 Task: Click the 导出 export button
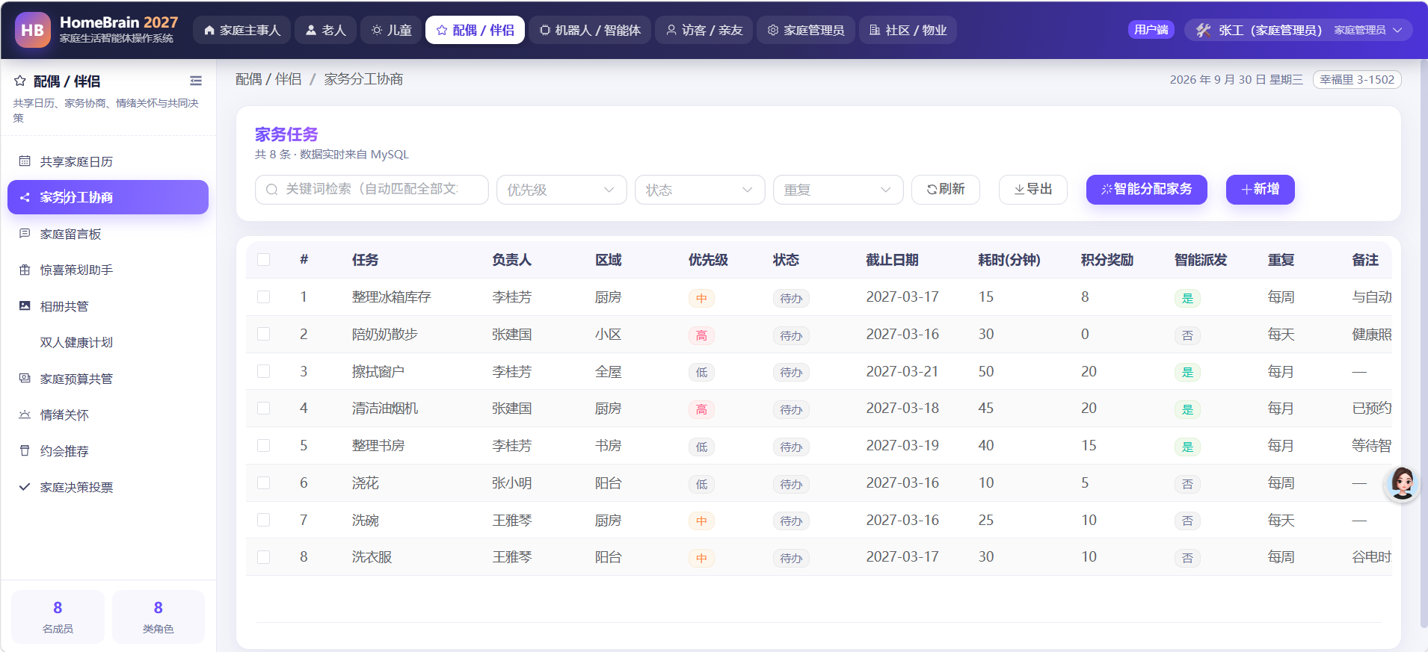(x=1033, y=190)
